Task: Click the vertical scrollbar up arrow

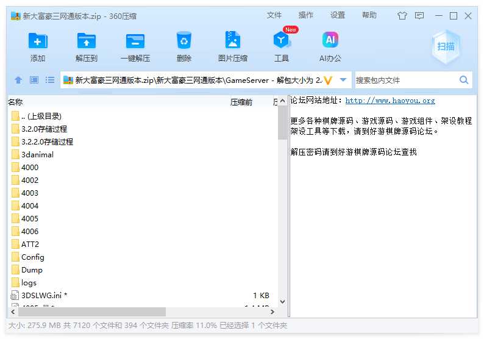Action: coord(282,101)
